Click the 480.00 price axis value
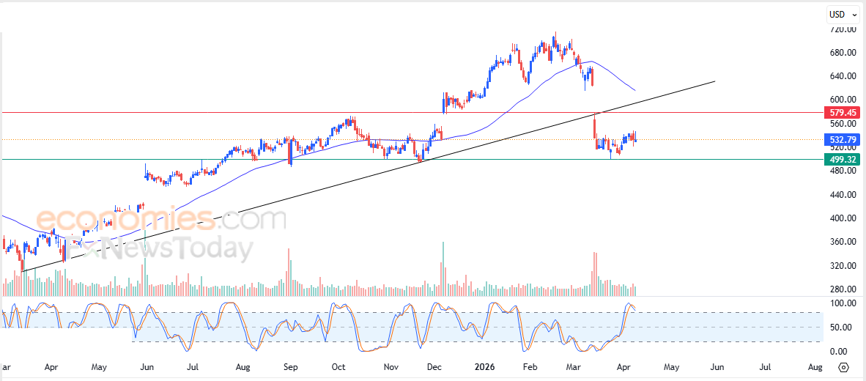This screenshot has width=866, height=381. click(x=843, y=171)
